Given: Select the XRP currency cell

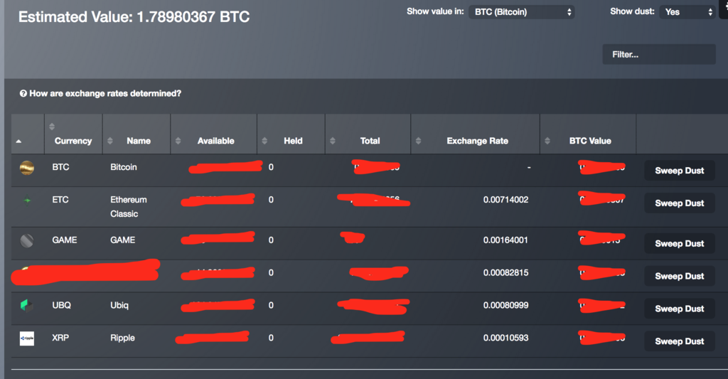Looking at the screenshot, I should [60, 337].
